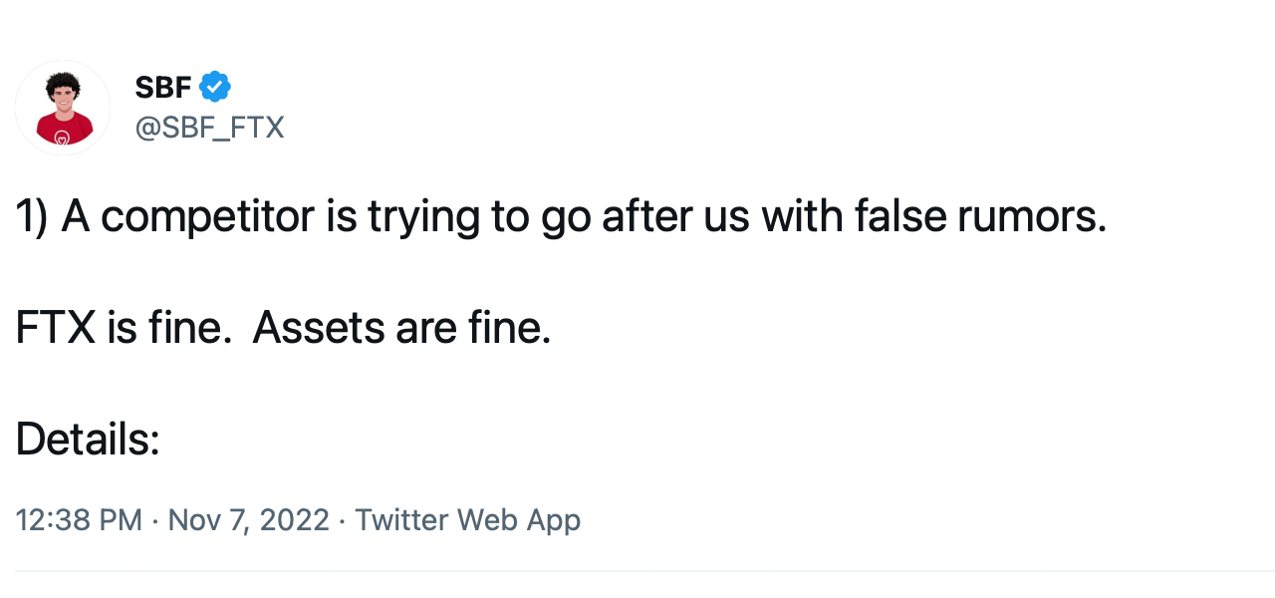Image resolution: width=1275 pixels, height=598 pixels.
Task: Click the horizontal divider below the timestamp
Action: tap(637, 571)
